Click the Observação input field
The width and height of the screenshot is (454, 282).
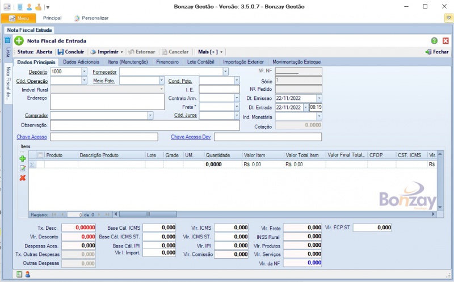coord(145,125)
